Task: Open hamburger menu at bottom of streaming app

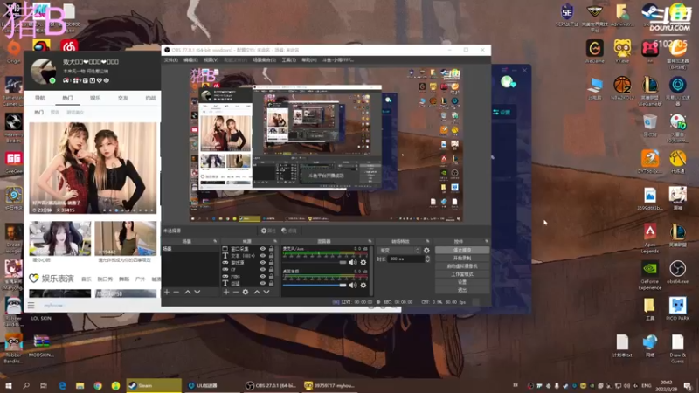Action: (x=31, y=305)
